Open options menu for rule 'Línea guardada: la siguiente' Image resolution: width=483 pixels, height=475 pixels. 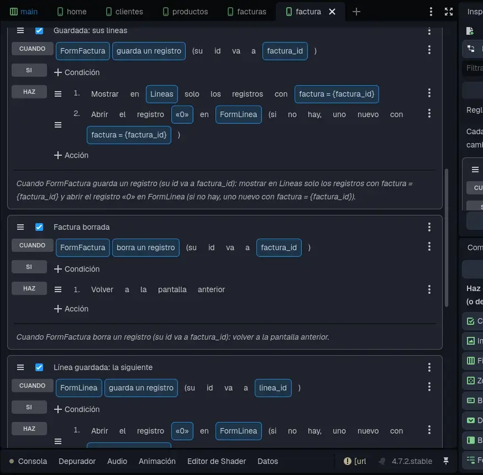tap(429, 367)
